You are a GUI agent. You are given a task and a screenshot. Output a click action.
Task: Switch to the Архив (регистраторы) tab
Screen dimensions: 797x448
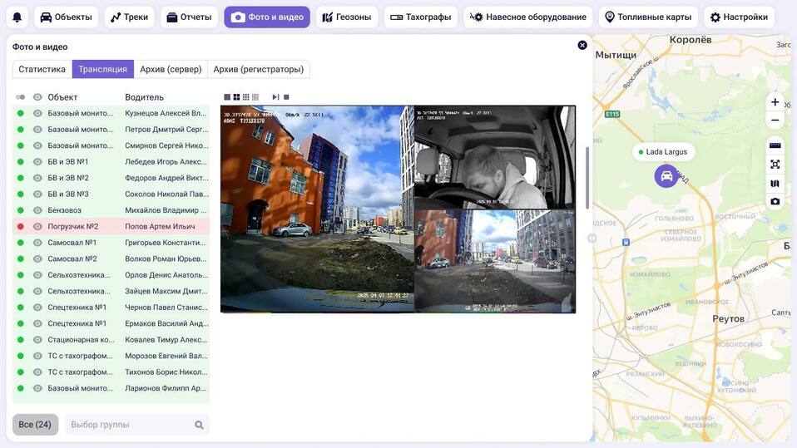(258, 69)
